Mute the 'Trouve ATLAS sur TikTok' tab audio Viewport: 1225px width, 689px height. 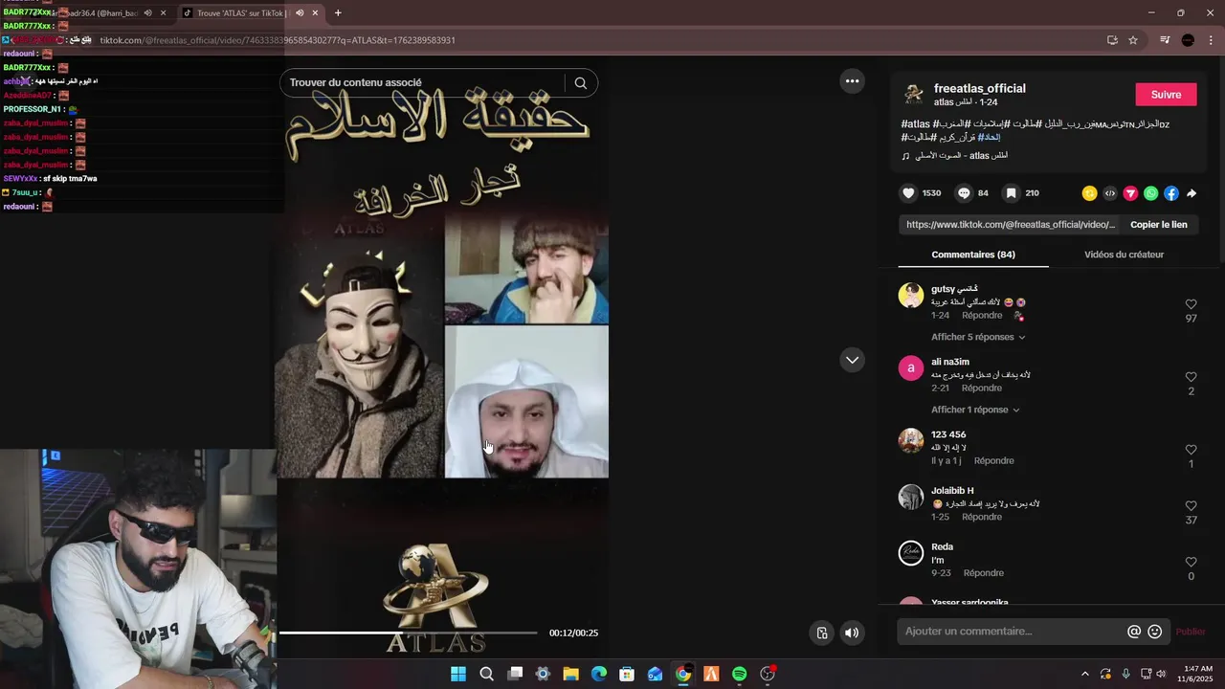[300, 13]
